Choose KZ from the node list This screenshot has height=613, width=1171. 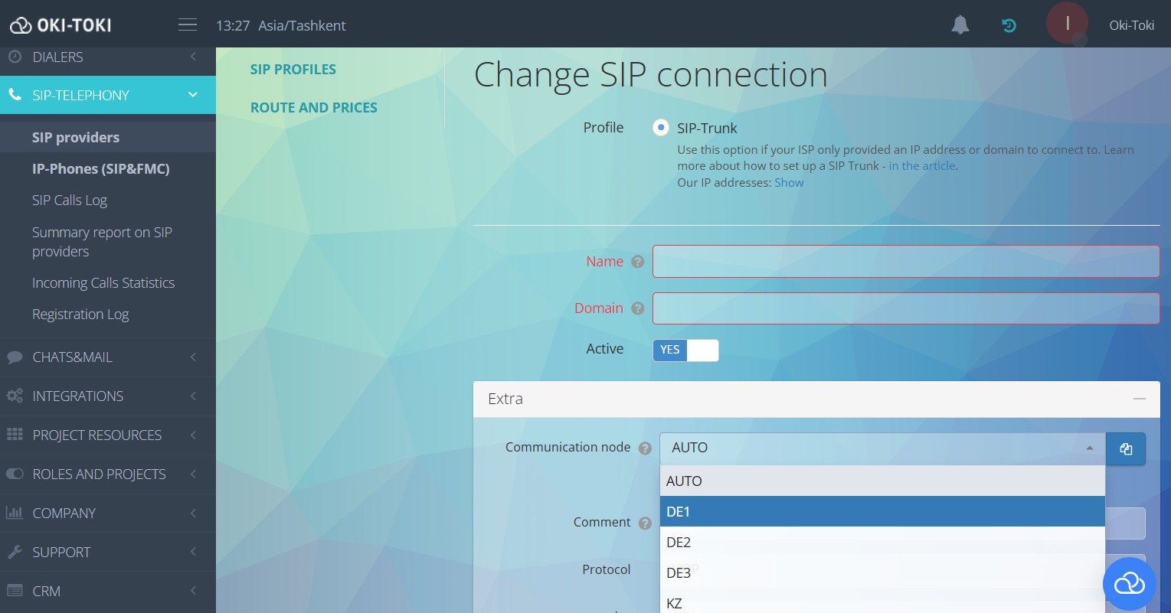coord(882,602)
